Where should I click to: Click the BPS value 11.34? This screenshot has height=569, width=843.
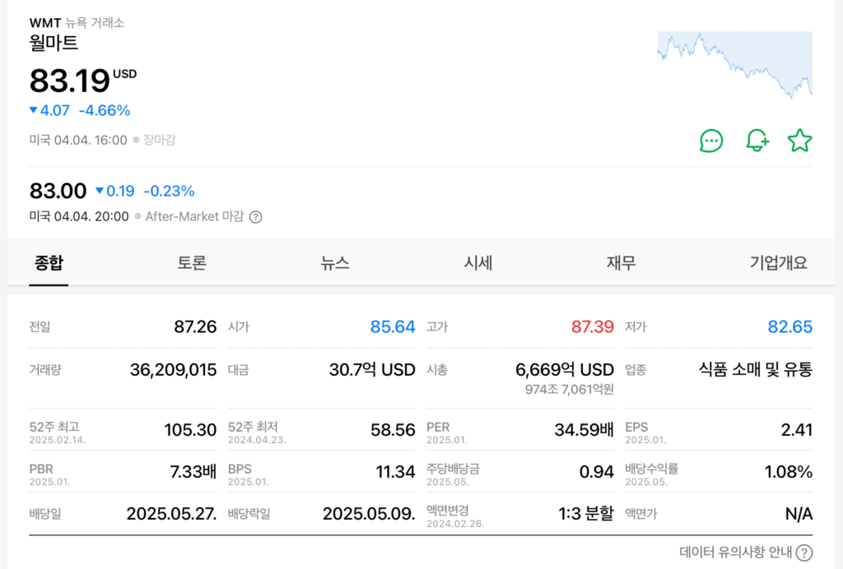coord(395,472)
